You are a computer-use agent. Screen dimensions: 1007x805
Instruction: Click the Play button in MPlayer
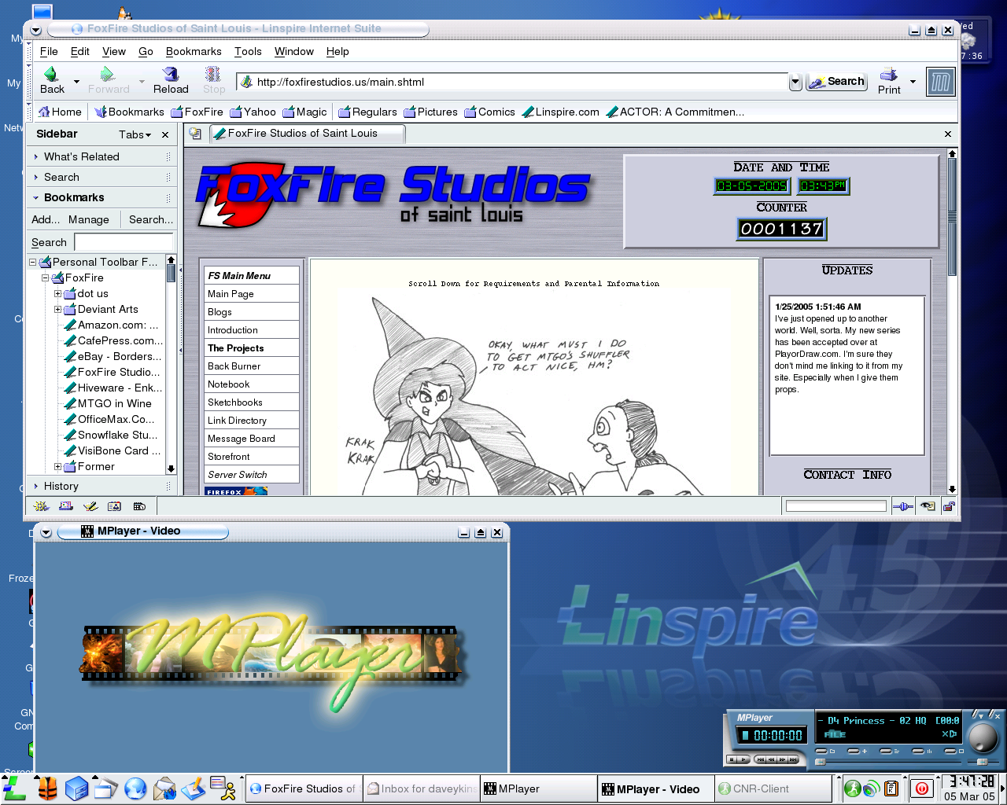[x=743, y=759]
